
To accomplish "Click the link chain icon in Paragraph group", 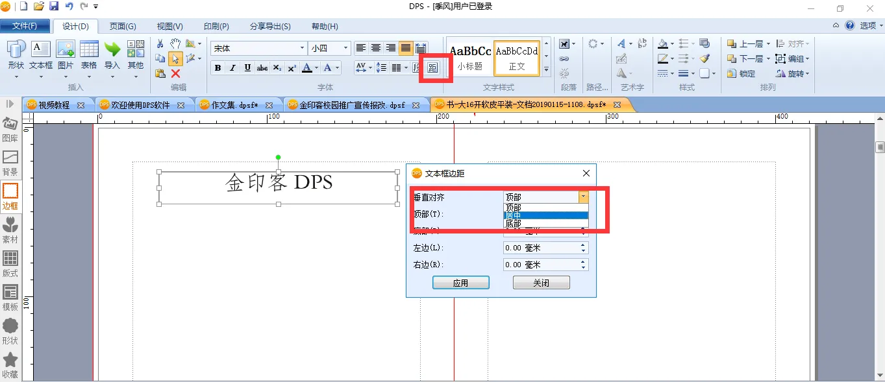I will point(564,59).
